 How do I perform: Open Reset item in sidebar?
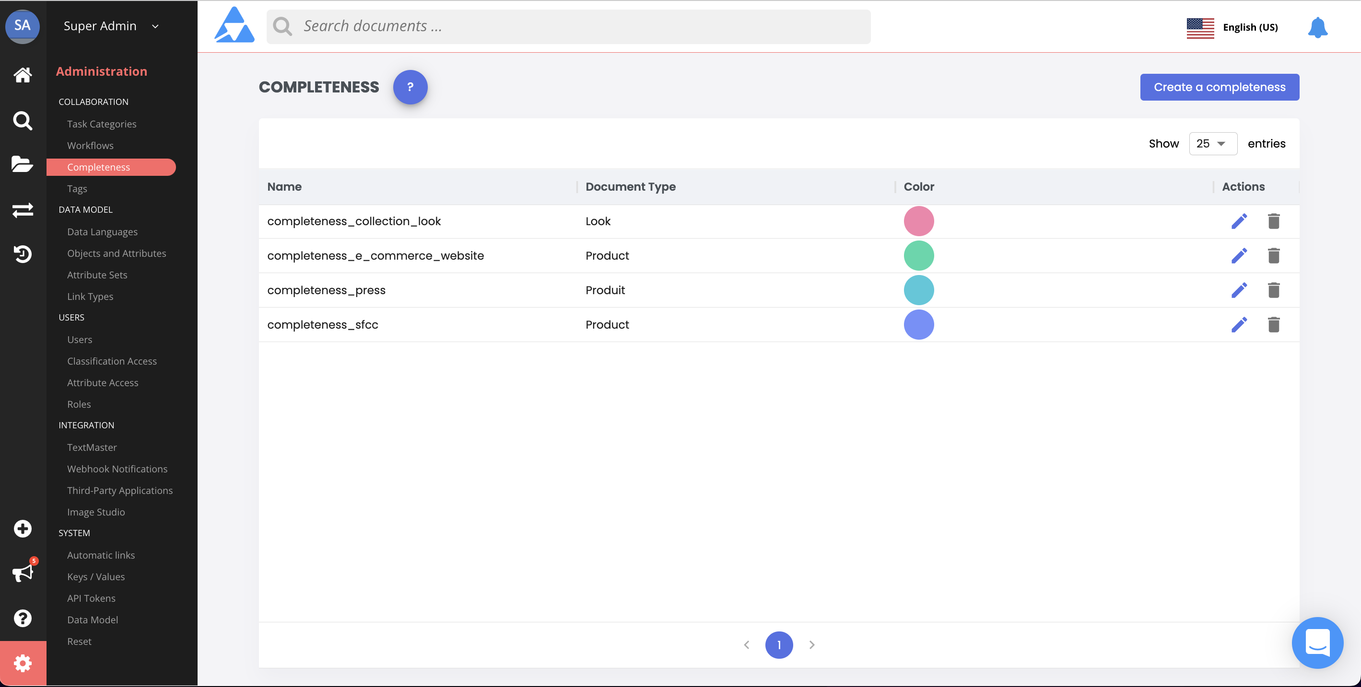pyautogui.click(x=79, y=641)
